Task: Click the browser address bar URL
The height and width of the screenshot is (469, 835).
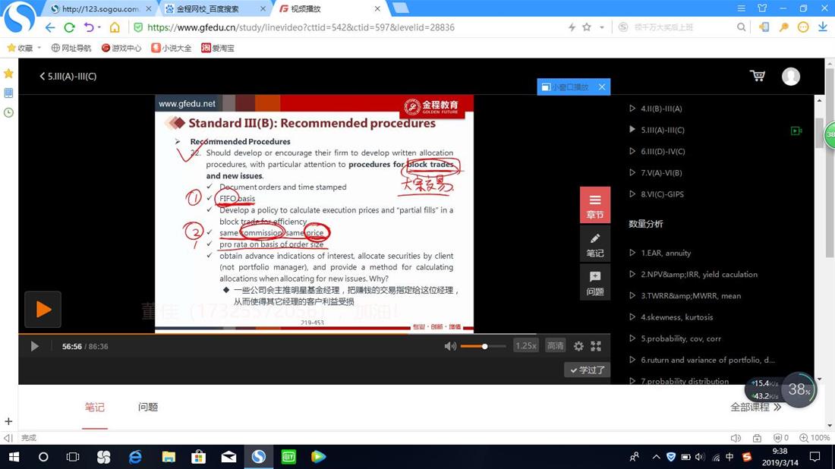Action: [x=301, y=27]
